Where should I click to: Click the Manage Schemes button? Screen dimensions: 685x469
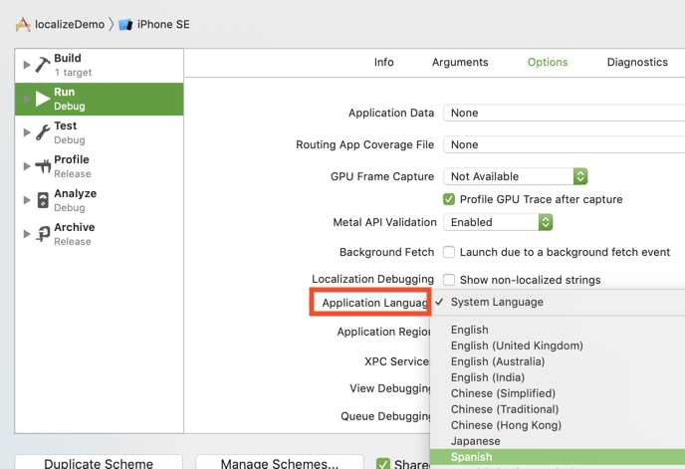point(280,462)
